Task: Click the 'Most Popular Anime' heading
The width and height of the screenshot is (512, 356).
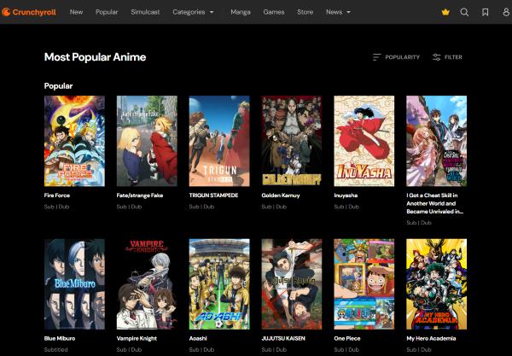Action: 95,57
